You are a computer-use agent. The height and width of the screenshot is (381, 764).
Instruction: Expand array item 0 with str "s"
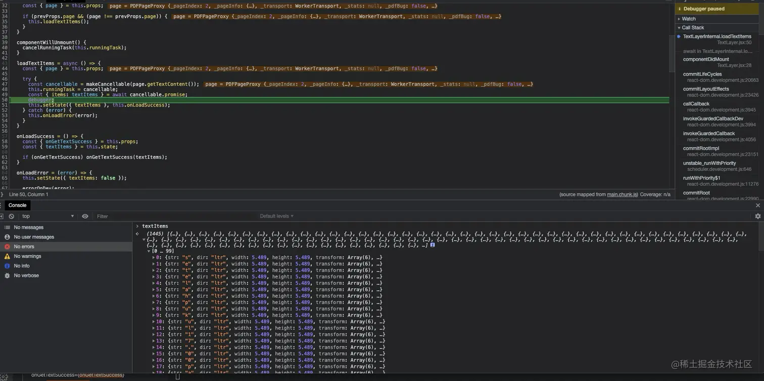[154, 258]
